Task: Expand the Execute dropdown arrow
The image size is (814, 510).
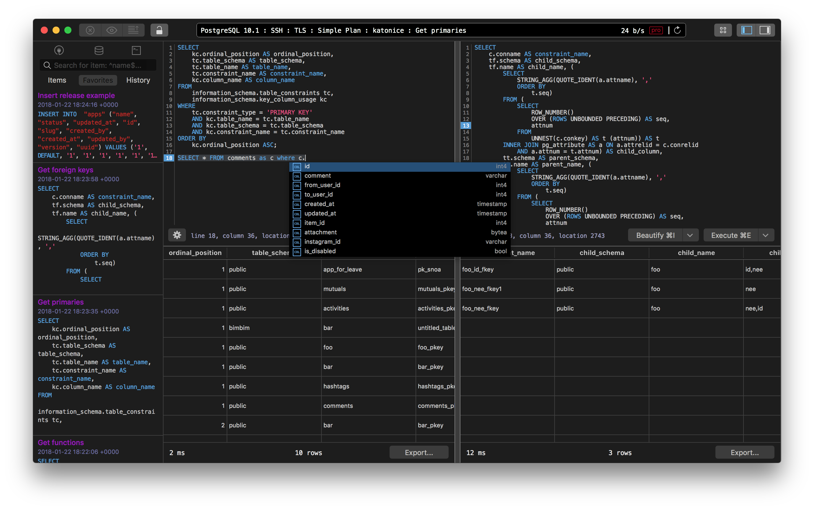Action: coord(765,236)
